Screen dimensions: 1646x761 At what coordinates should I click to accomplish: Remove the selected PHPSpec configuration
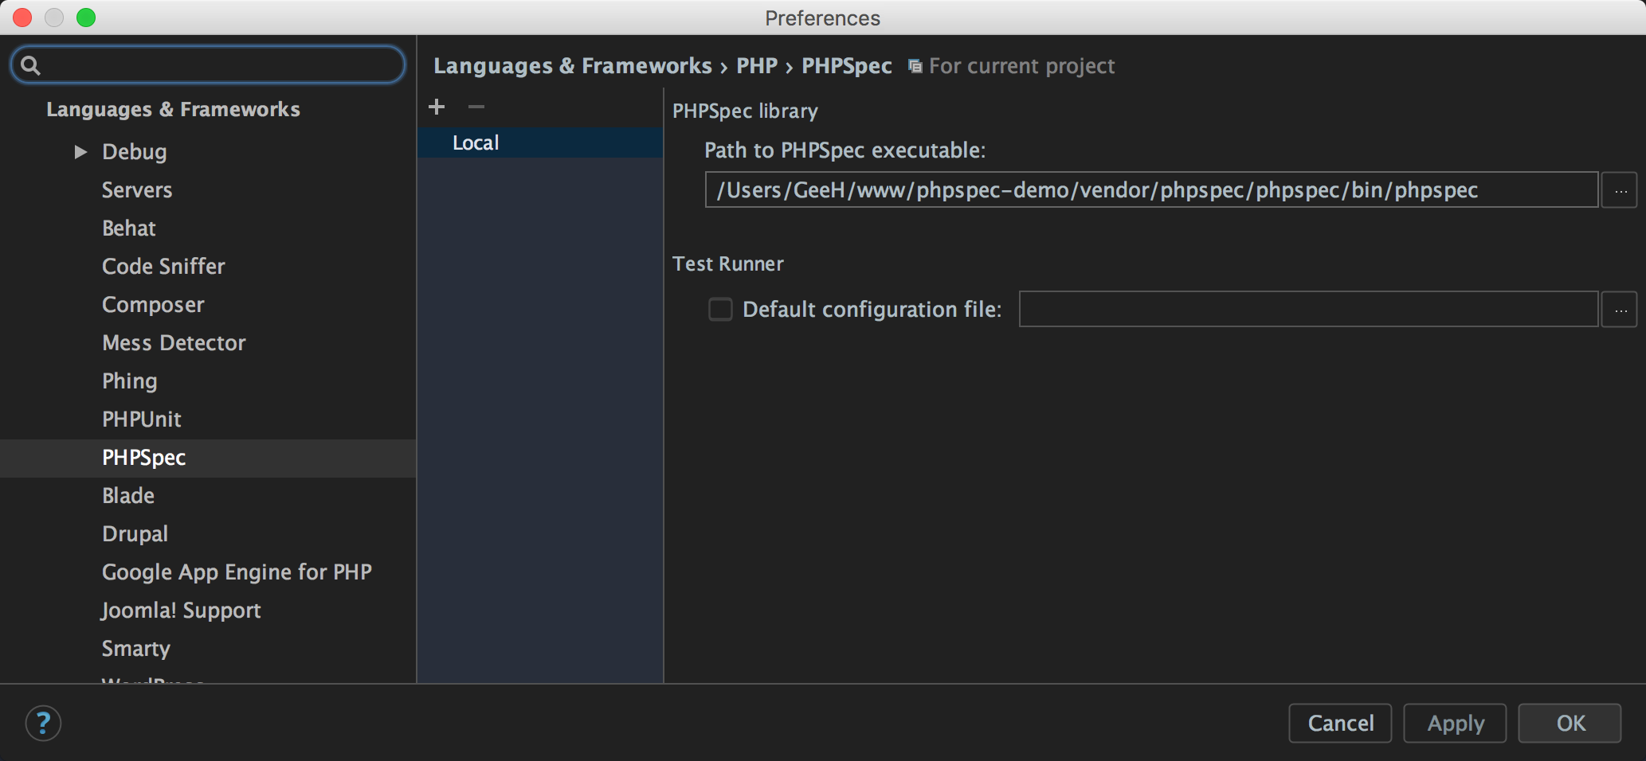point(476,107)
